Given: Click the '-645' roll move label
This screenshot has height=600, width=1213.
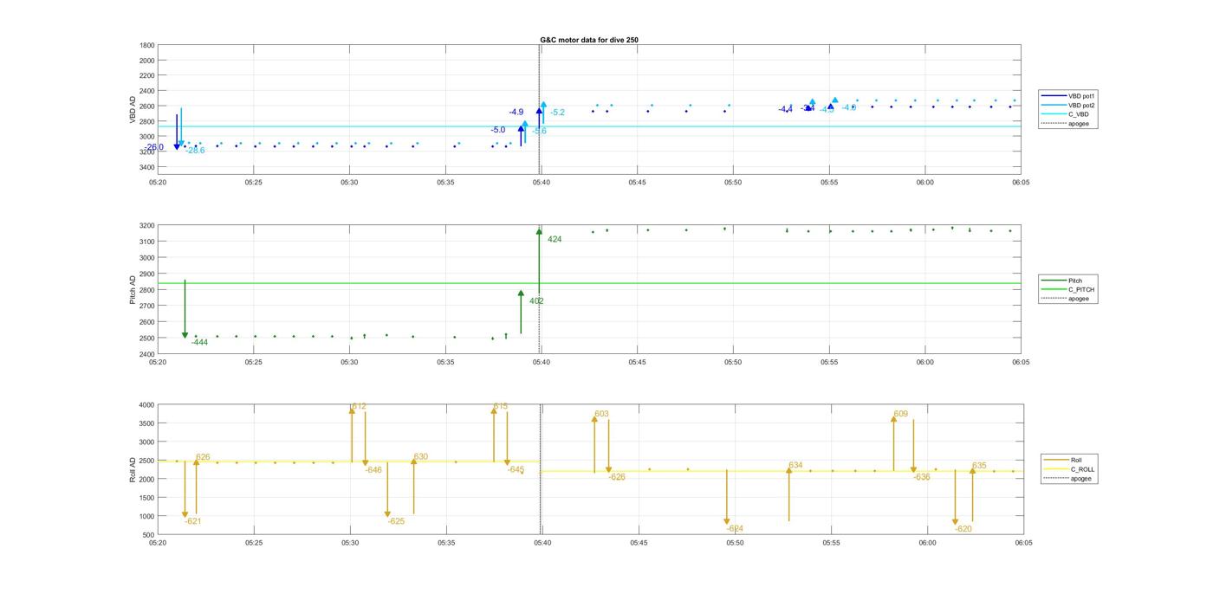Looking at the screenshot, I should tap(516, 469).
